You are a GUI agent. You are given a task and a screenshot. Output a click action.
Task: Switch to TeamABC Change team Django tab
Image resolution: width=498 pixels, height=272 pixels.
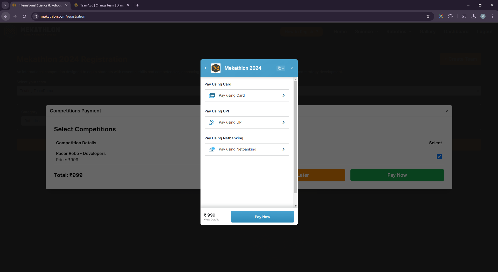[102, 5]
